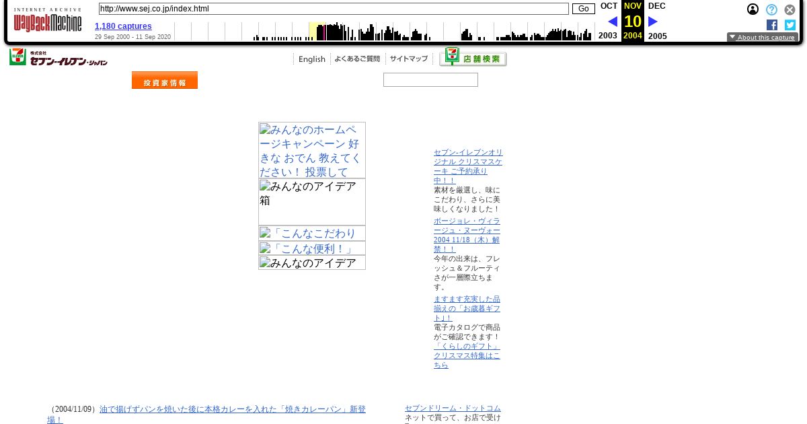Expand About this capture
The image size is (807, 424).
coord(763,38)
